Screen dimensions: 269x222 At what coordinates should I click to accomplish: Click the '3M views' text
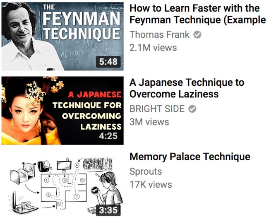click(149, 122)
